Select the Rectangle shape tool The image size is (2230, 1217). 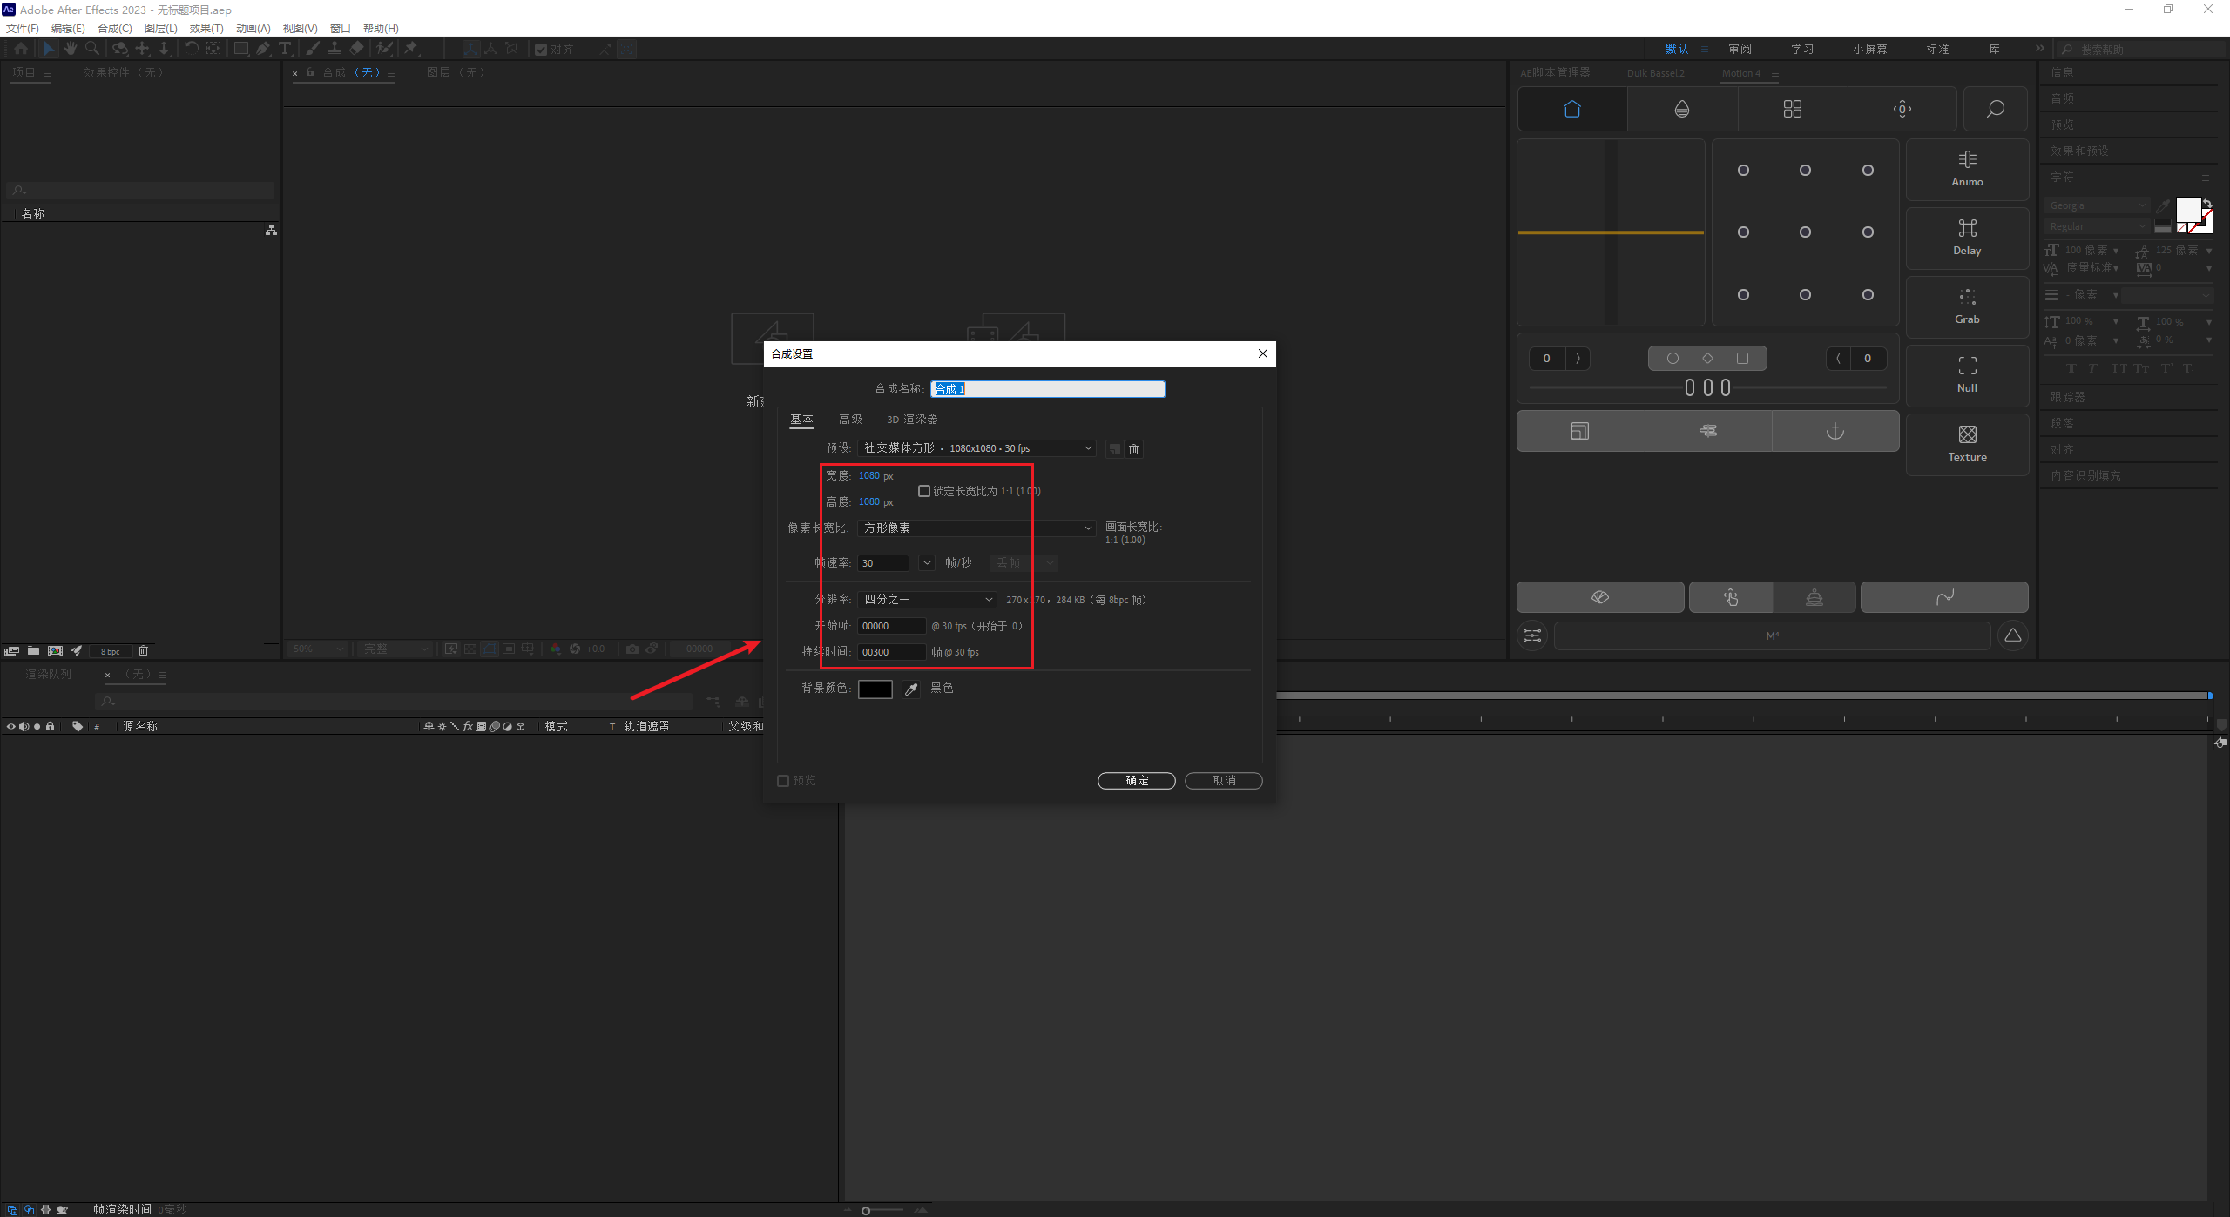tap(240, 49)
